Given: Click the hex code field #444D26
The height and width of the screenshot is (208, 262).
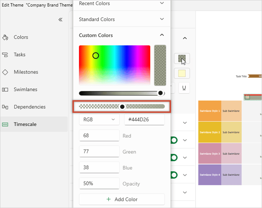Looking at the screenshot, I should click(144, 119).
